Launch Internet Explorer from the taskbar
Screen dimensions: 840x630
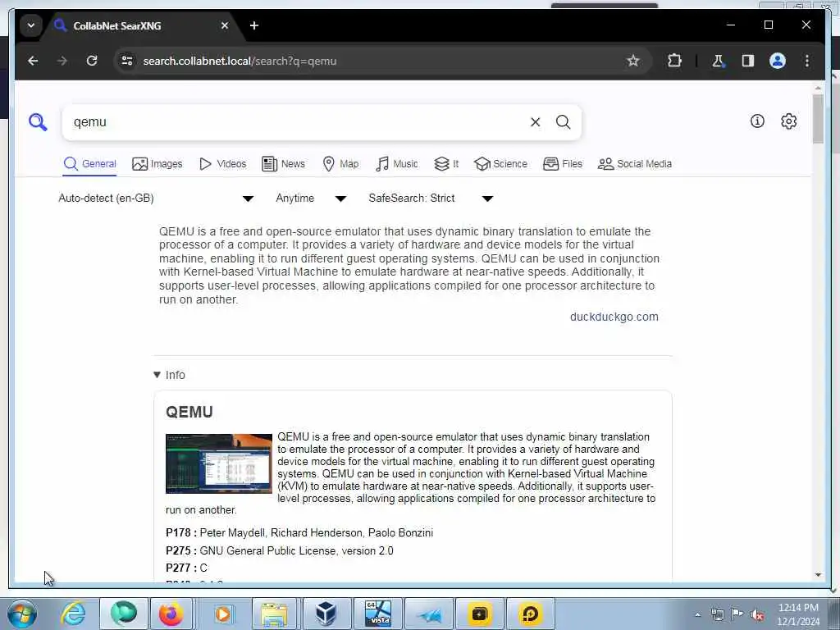point(73,614)
